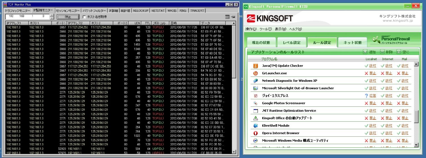Open the ネット状態 tab
Viewport: 426px width, 158px height.
click(x=352, y=42)
